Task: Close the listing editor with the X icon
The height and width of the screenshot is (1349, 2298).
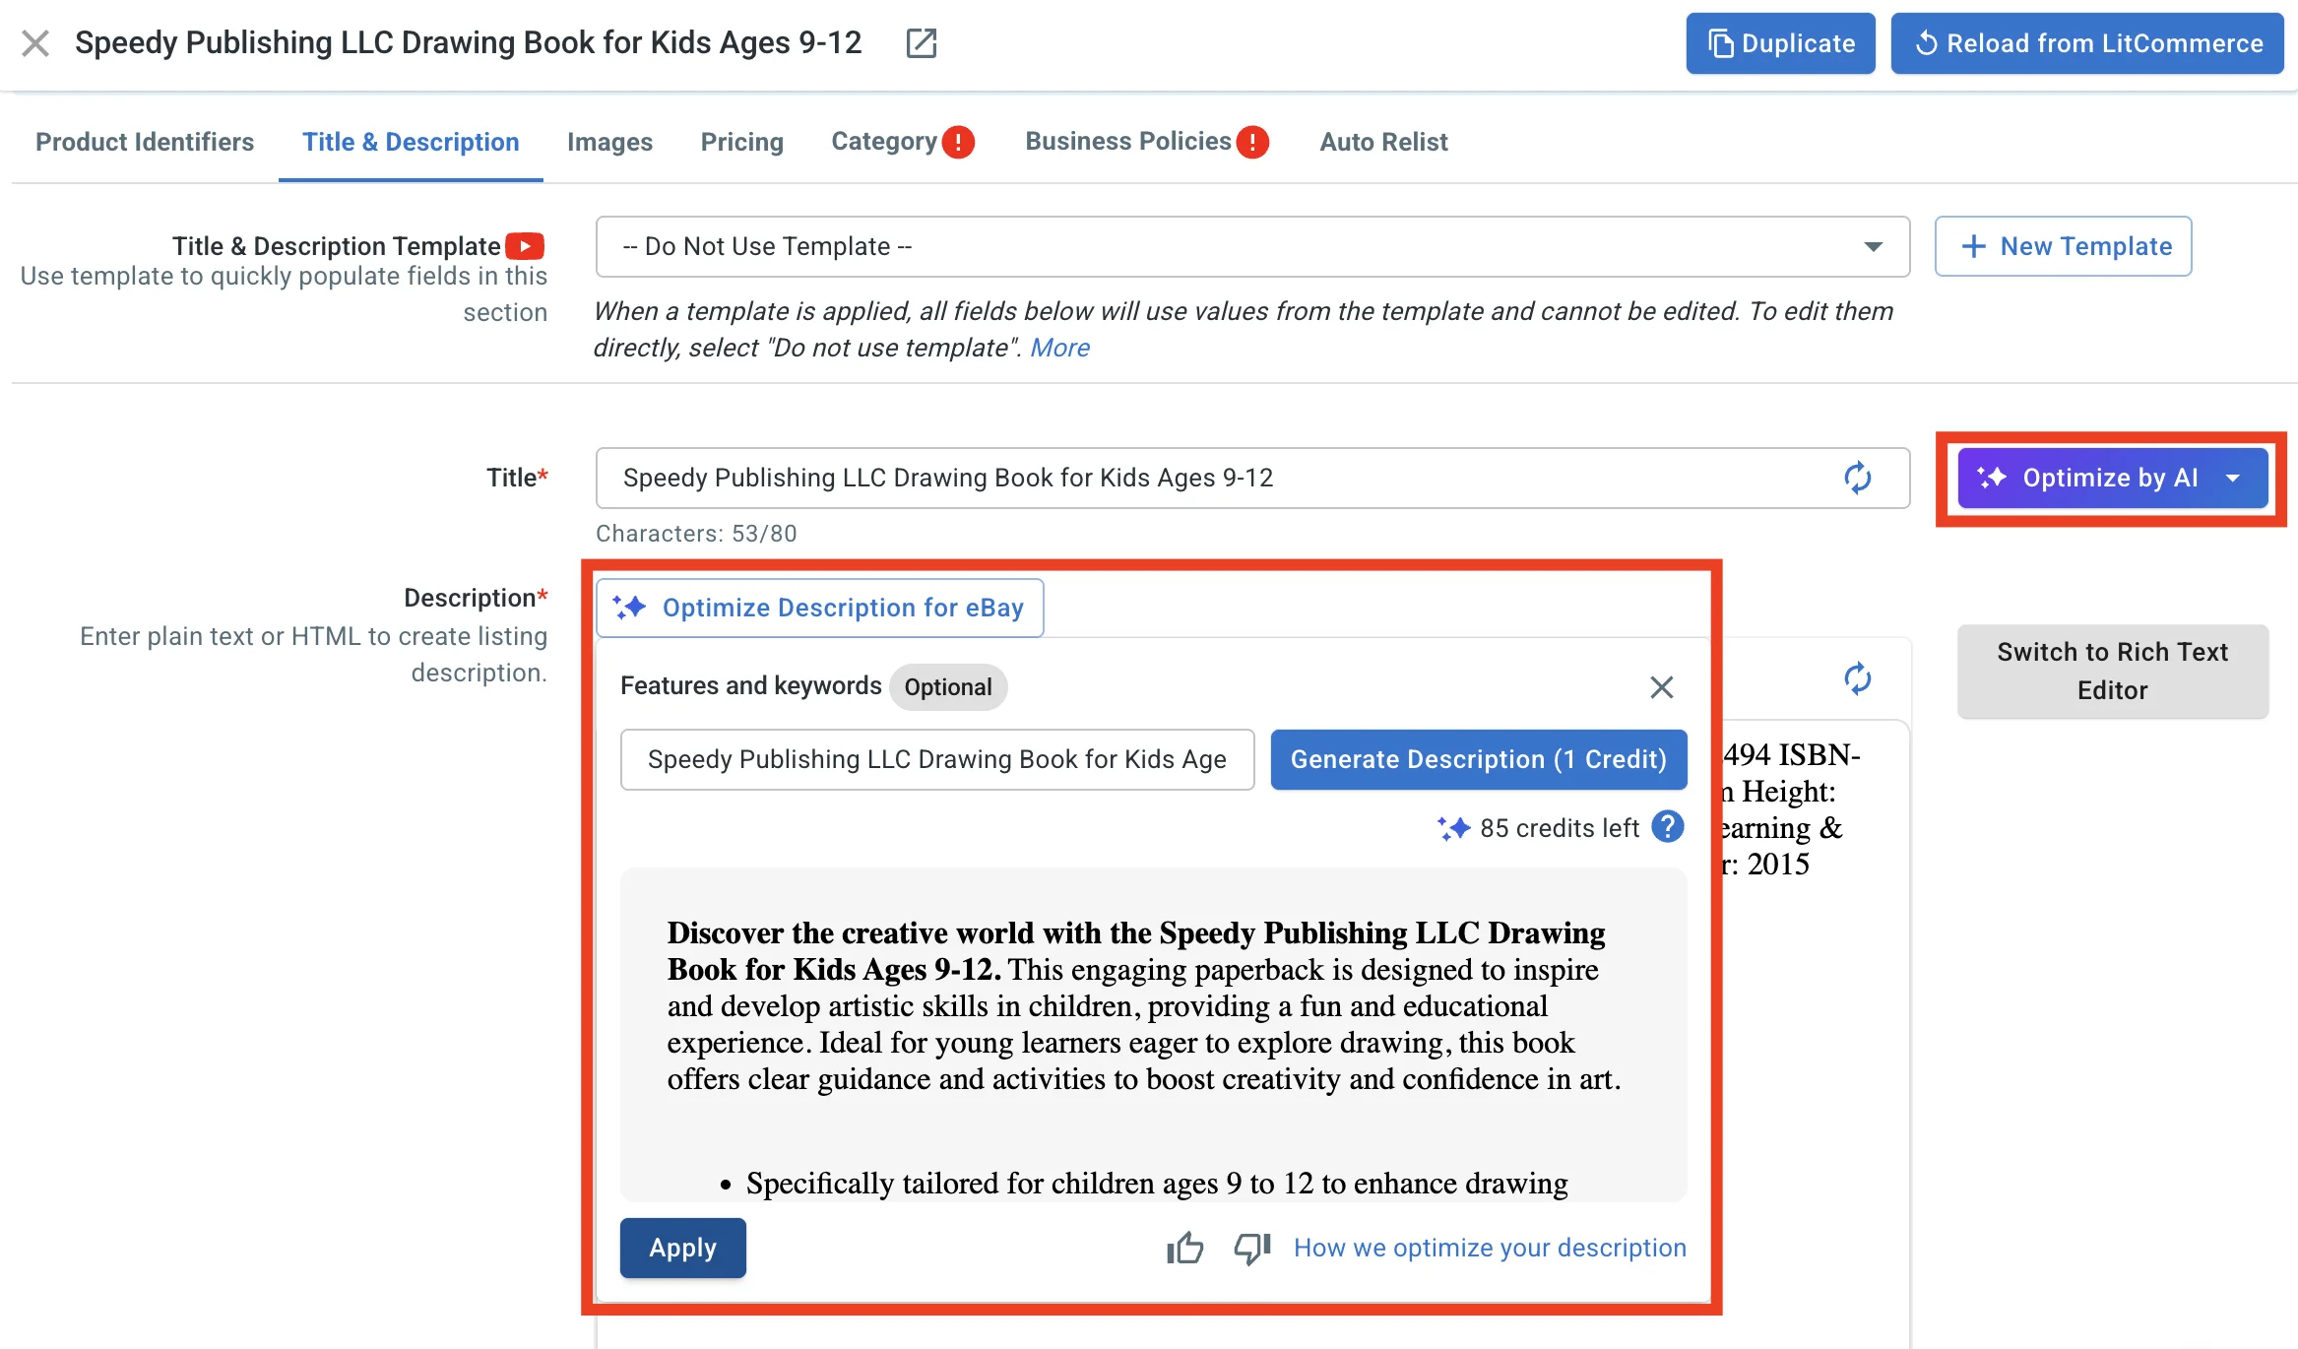Action: click(x=35, y=43)
